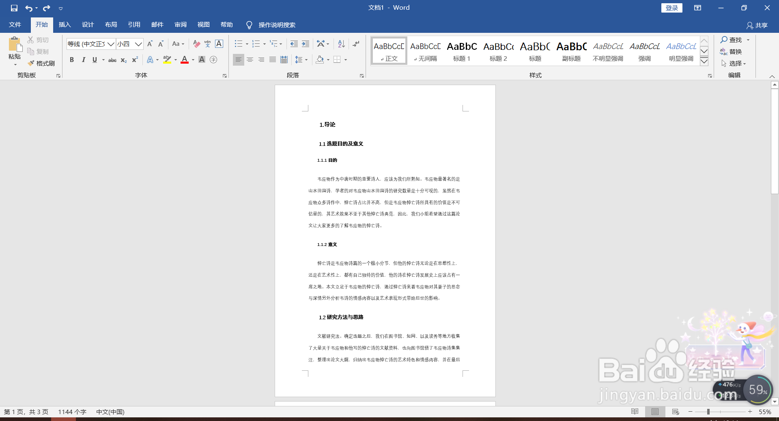This screenshot has width=779, height=421.
Task: Select the Format Painter tool
Action: [x=41, y=63]
